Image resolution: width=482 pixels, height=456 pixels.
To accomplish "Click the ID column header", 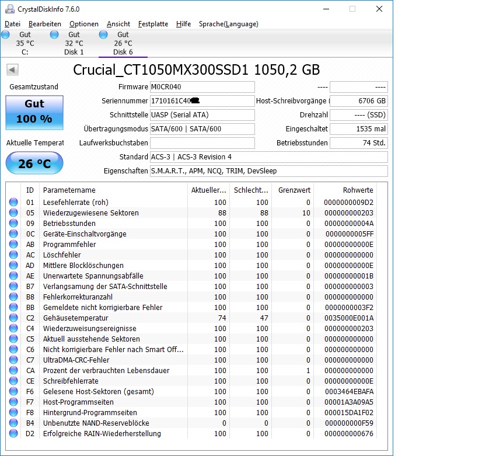I will point(30,190).
